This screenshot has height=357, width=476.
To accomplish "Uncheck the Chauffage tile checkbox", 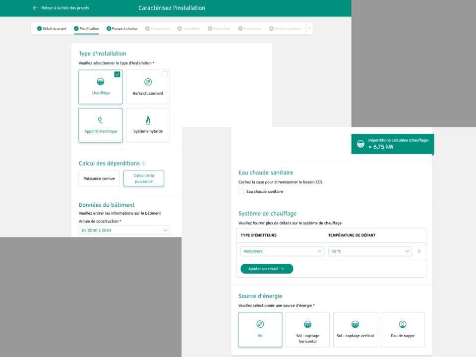I will pyautogui.click(x=117, y=74).
